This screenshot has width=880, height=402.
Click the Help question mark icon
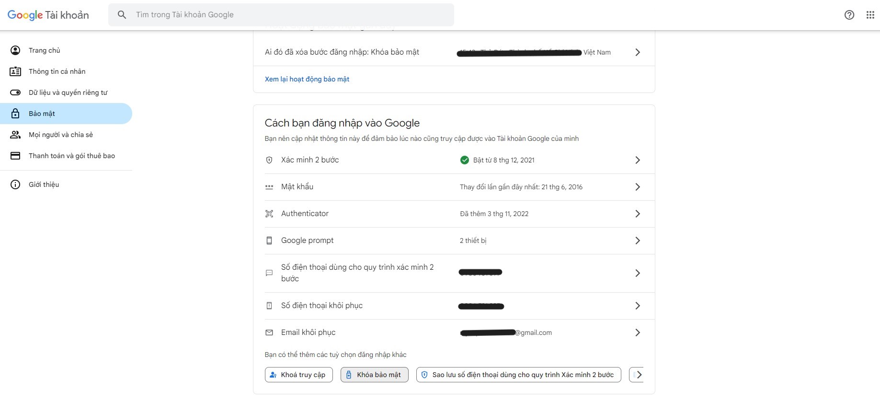849,15
